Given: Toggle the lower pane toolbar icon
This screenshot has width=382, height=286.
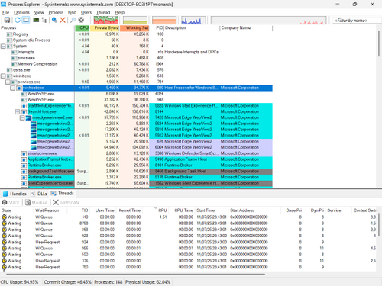Looking at the screenshot, I should click(x=26, y=20).
